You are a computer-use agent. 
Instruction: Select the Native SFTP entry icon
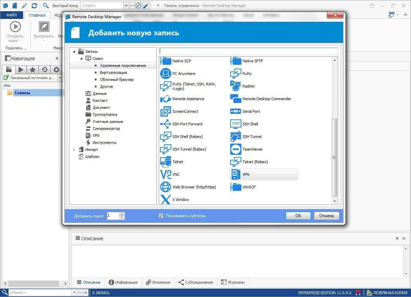click(235, 61)
